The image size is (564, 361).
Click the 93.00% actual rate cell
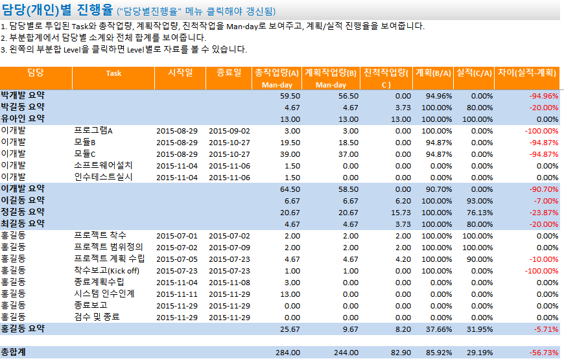480,202
